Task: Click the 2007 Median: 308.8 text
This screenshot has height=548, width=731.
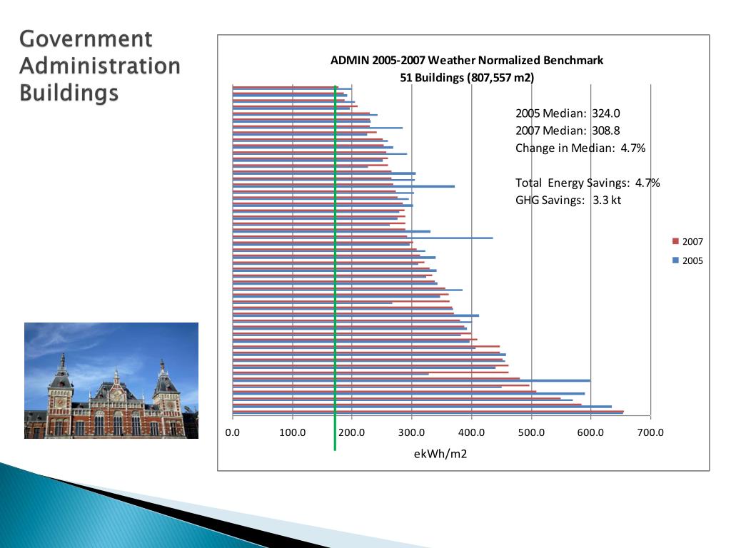Action: (x=568, y=131)
